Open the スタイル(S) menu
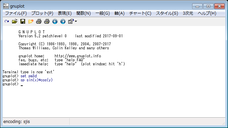Screen dimensions: 228x128 [167, 13]
